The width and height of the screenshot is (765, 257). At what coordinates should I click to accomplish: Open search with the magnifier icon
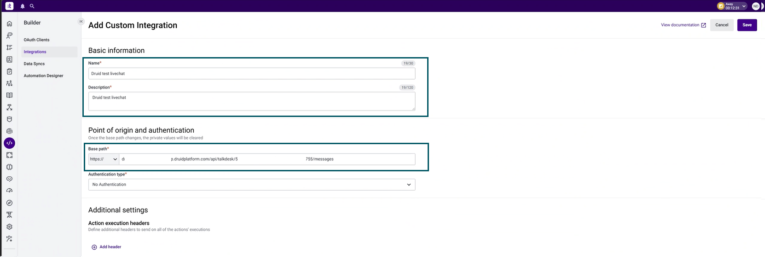tap(32, 6)
